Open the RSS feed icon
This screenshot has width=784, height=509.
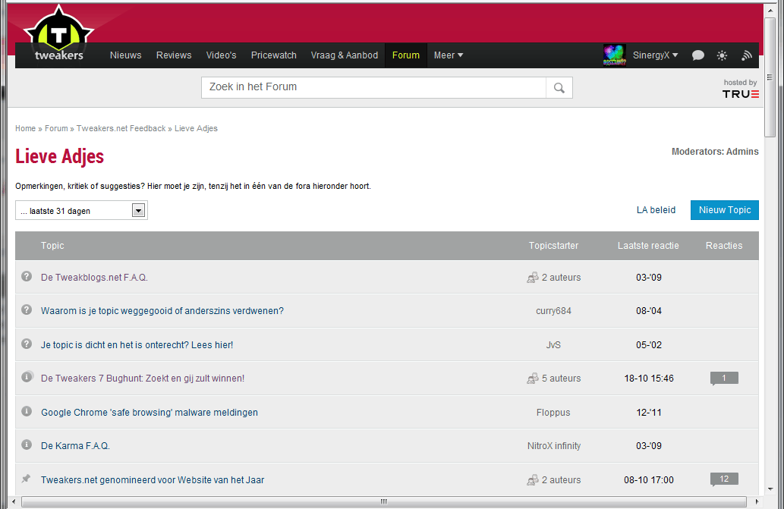click(x=747, y=55)
